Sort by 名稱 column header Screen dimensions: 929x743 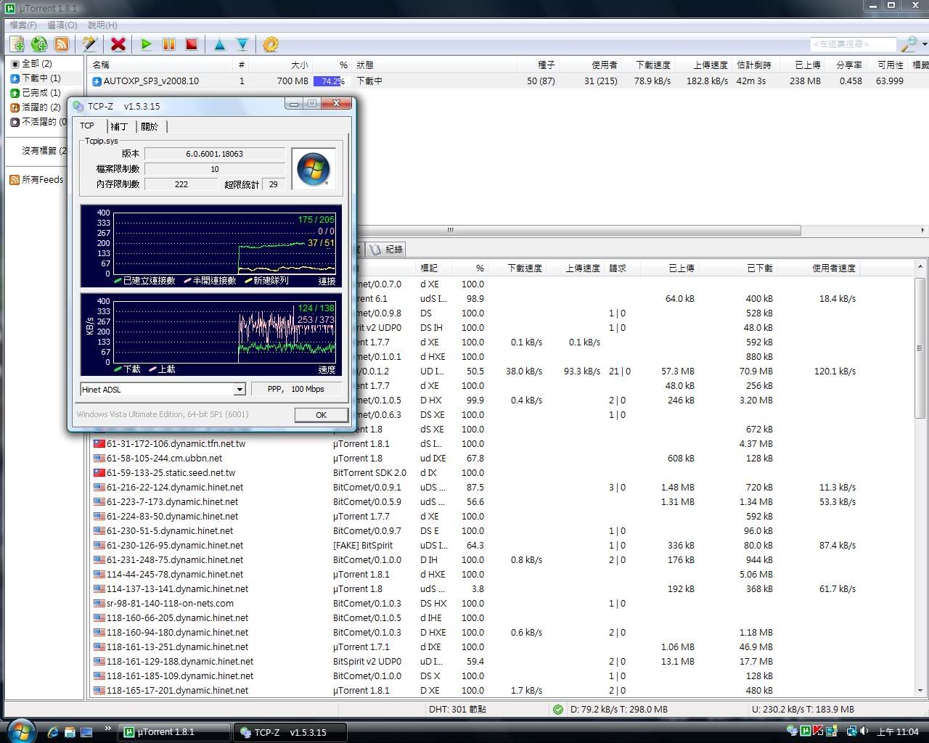(x=160, y=65)
